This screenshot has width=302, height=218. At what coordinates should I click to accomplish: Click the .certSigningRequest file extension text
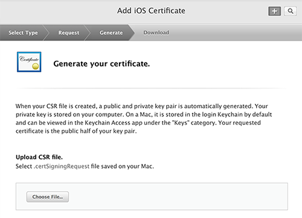click(x=62, y=167)
